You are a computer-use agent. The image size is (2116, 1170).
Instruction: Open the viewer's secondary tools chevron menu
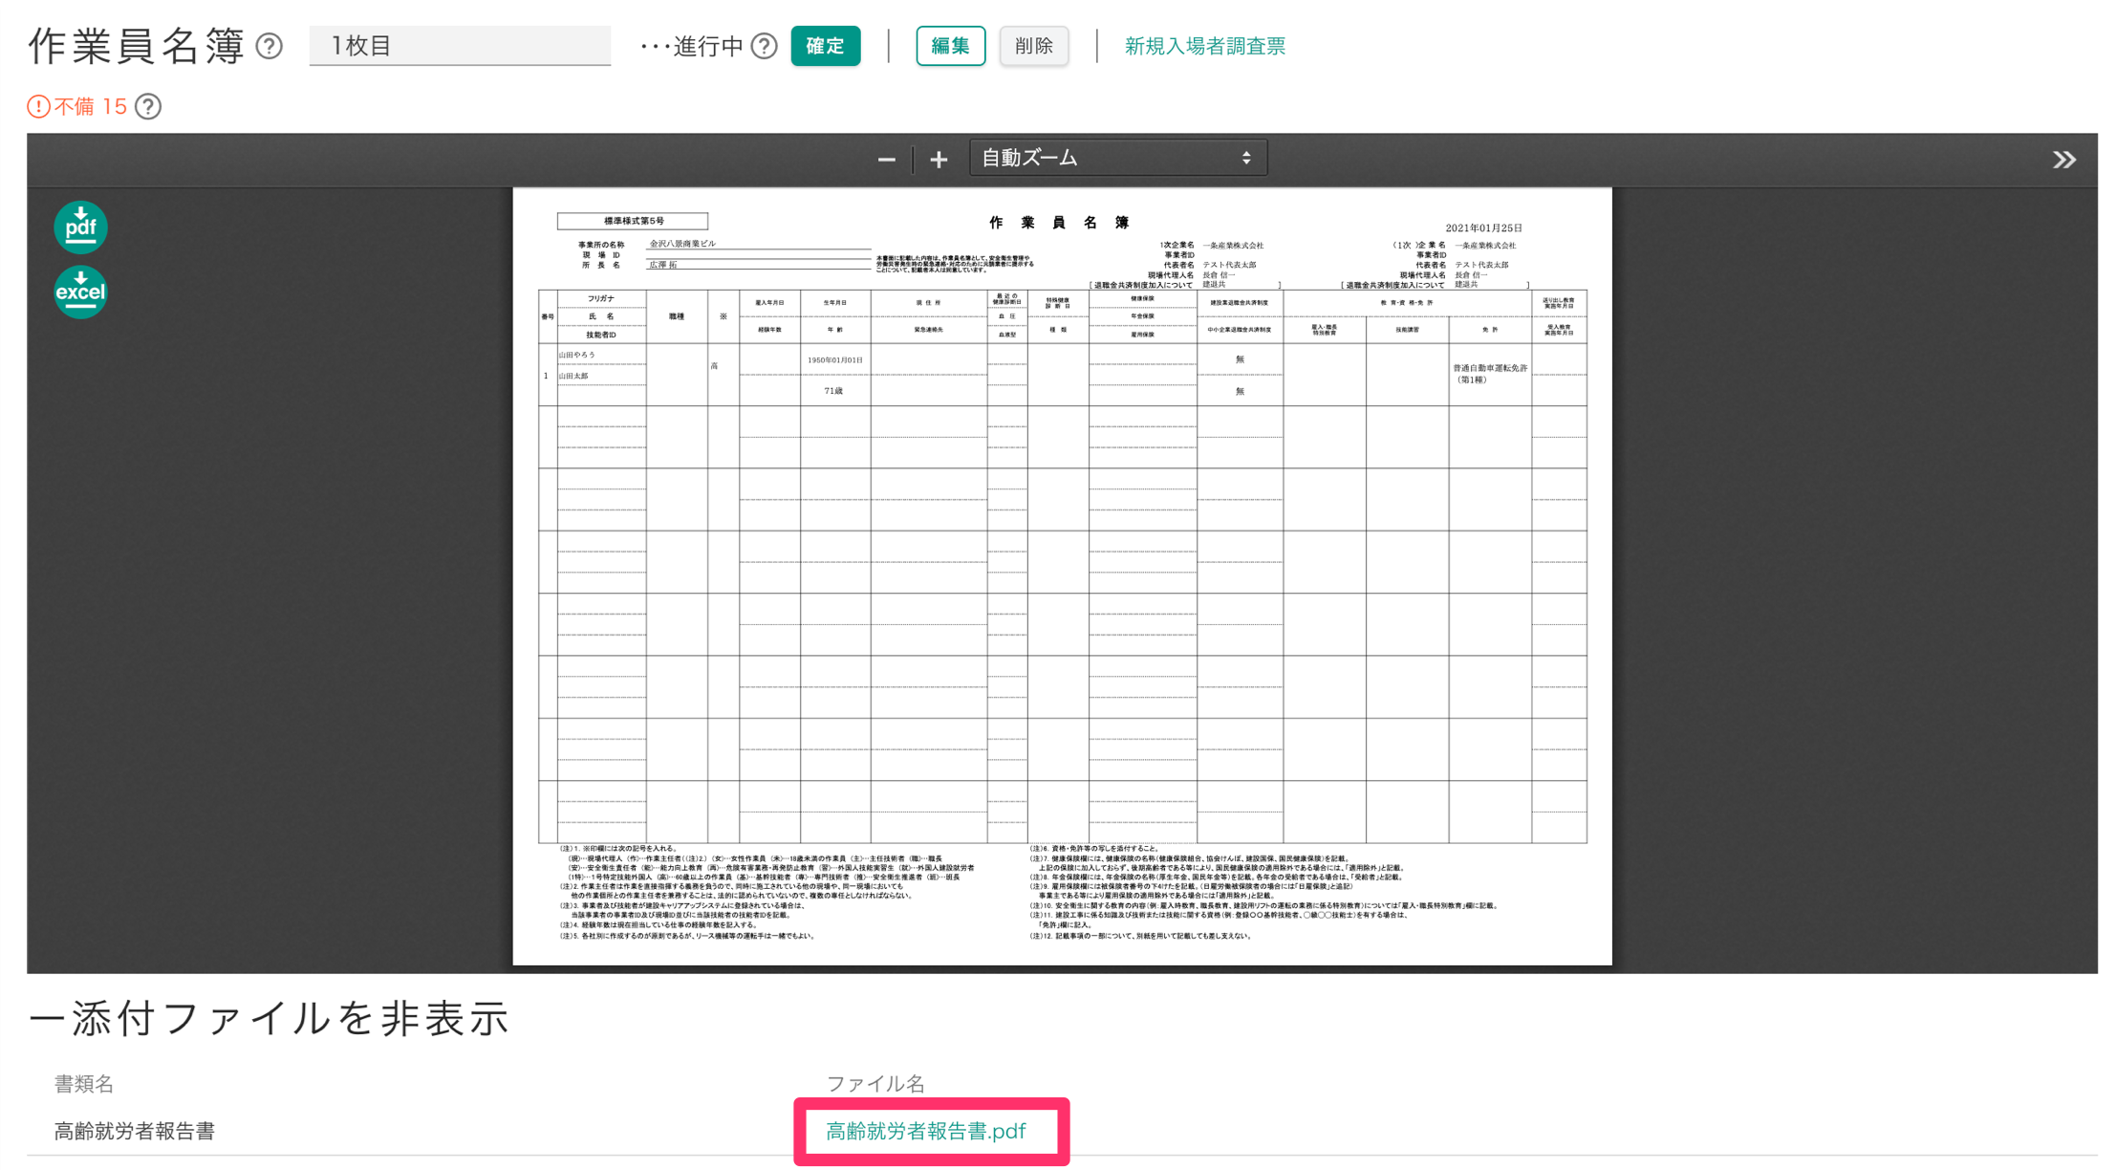point(2063,160)
